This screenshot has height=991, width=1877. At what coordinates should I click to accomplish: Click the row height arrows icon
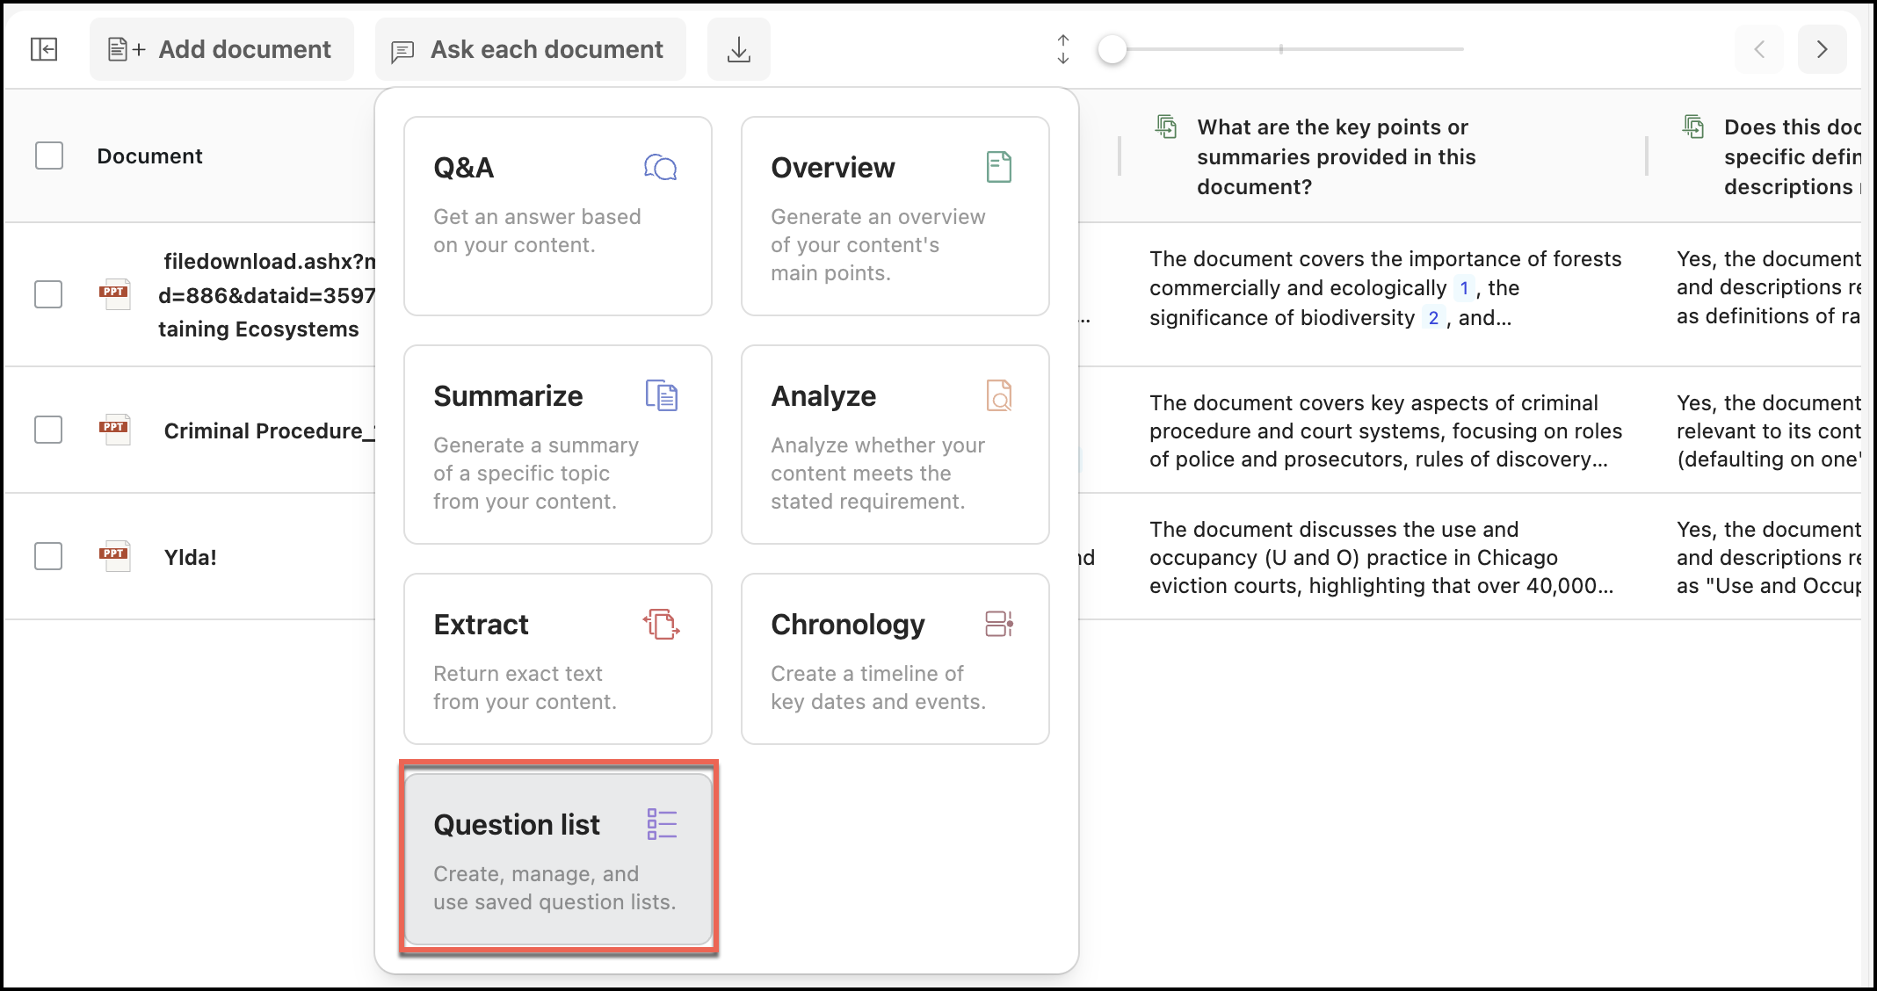click(1063, 49)
